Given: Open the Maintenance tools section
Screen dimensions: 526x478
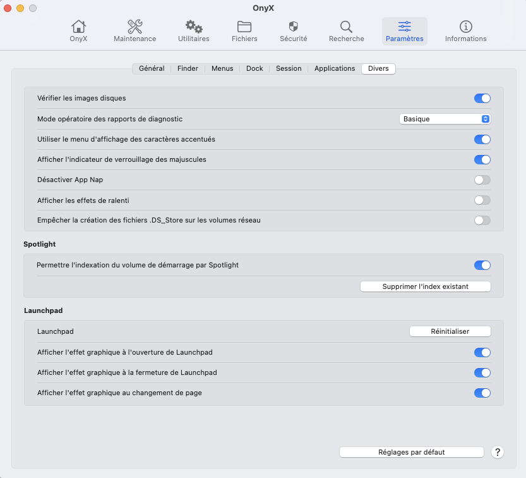Looking at the screenshot, I should click(x=135, y=31).
